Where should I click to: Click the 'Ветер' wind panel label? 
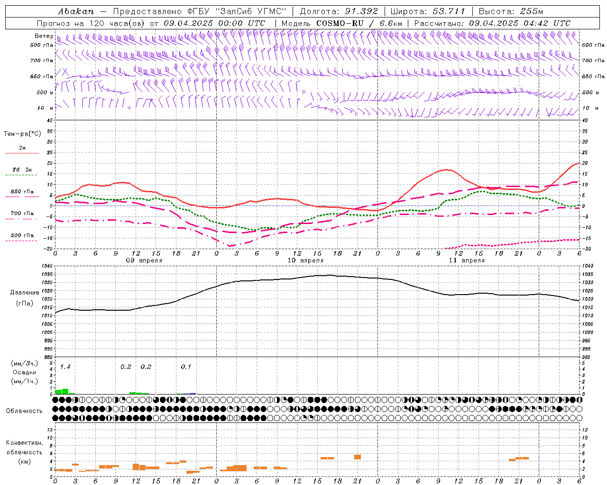pyautogui.click(x=44, y=36)
